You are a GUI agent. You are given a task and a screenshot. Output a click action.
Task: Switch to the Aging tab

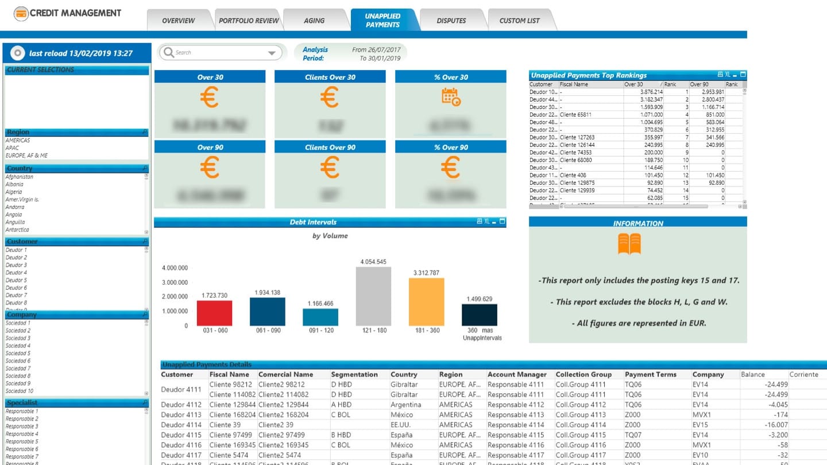tap(314, 21)
